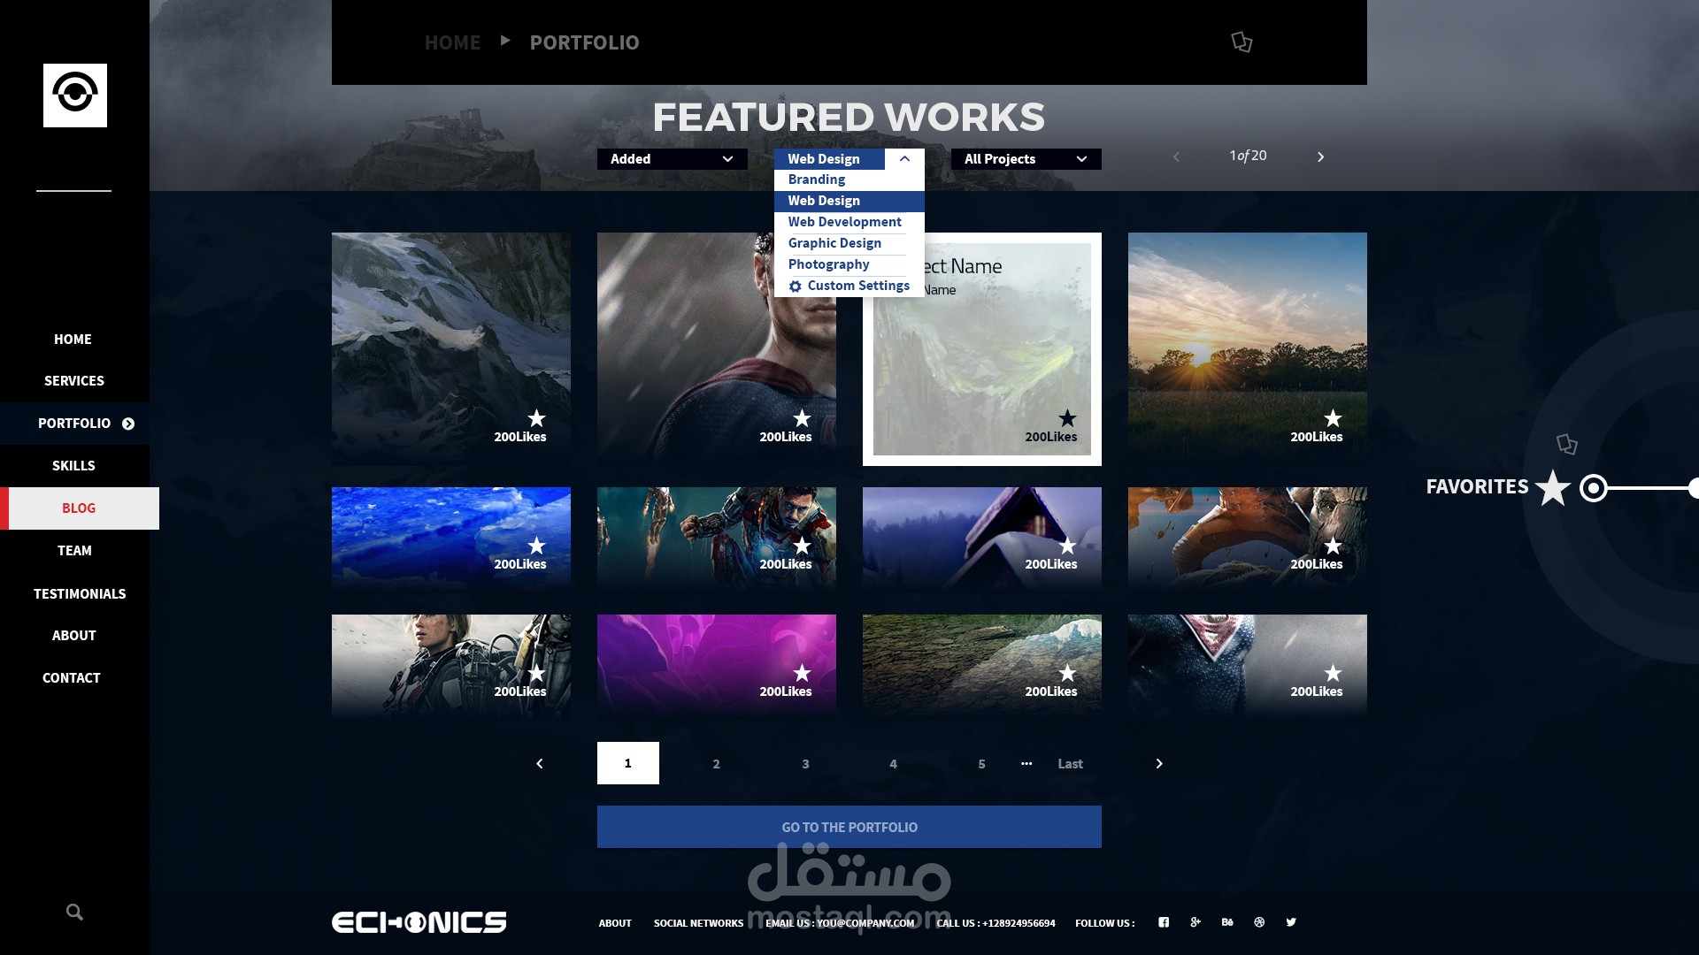Click the cards icon in top header
The image size is (1699, 955).
[x=1242, y=42]
